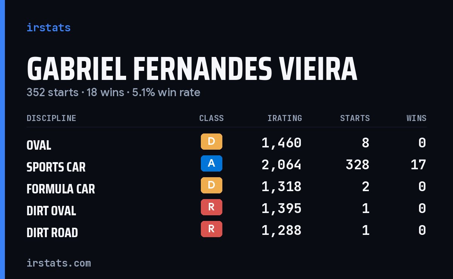
Task: Click the CLASS column header
Action: (211, 118)
